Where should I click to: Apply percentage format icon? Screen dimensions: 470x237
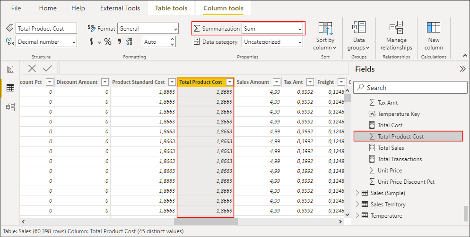[x=108, y=41]
